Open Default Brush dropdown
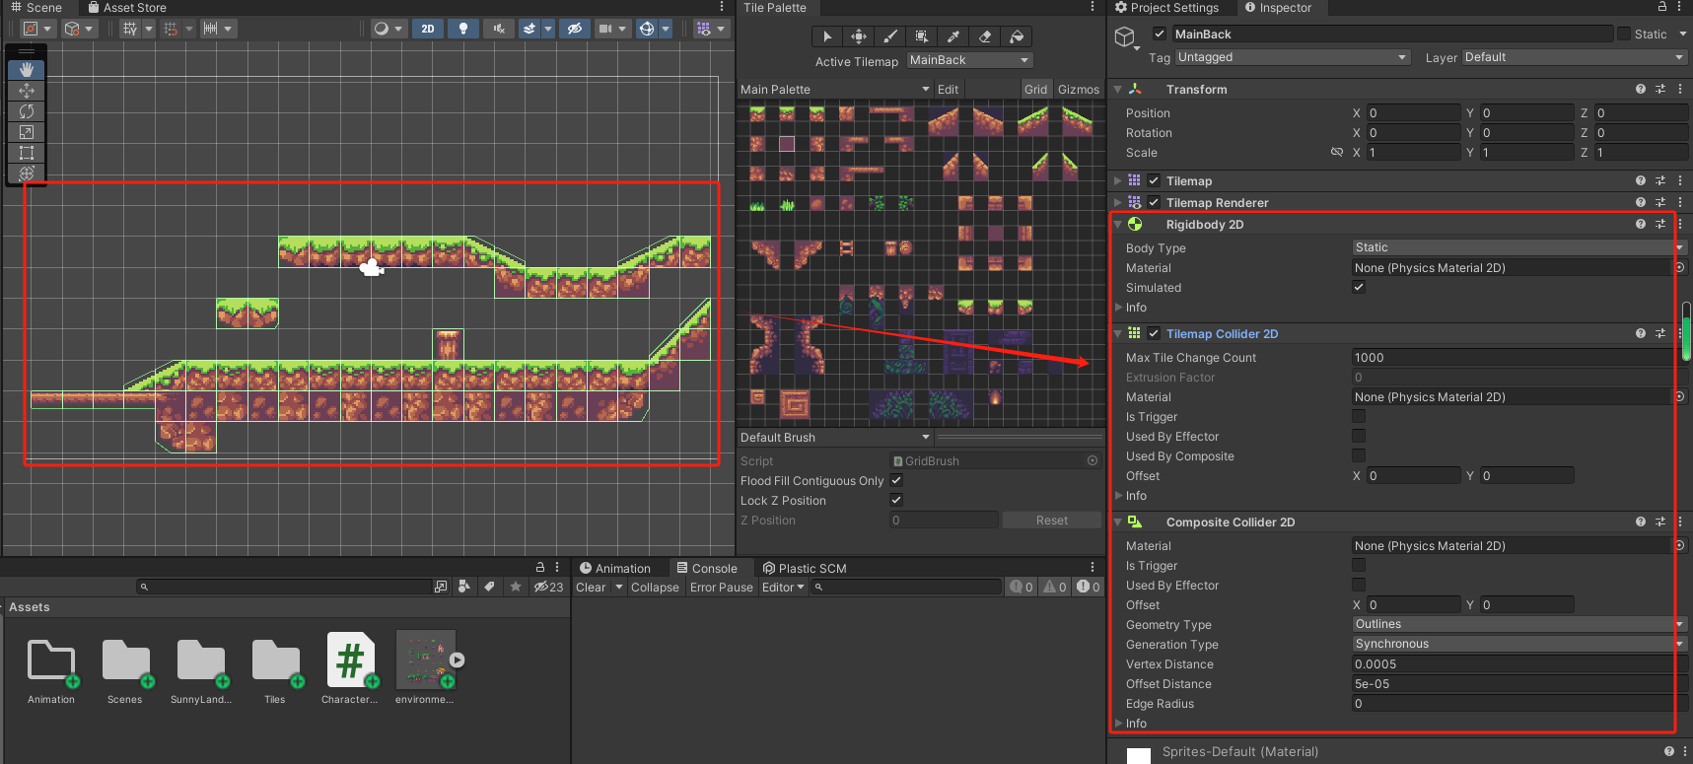The width and height of the screenshot is (1693, 764). (835, 437)
